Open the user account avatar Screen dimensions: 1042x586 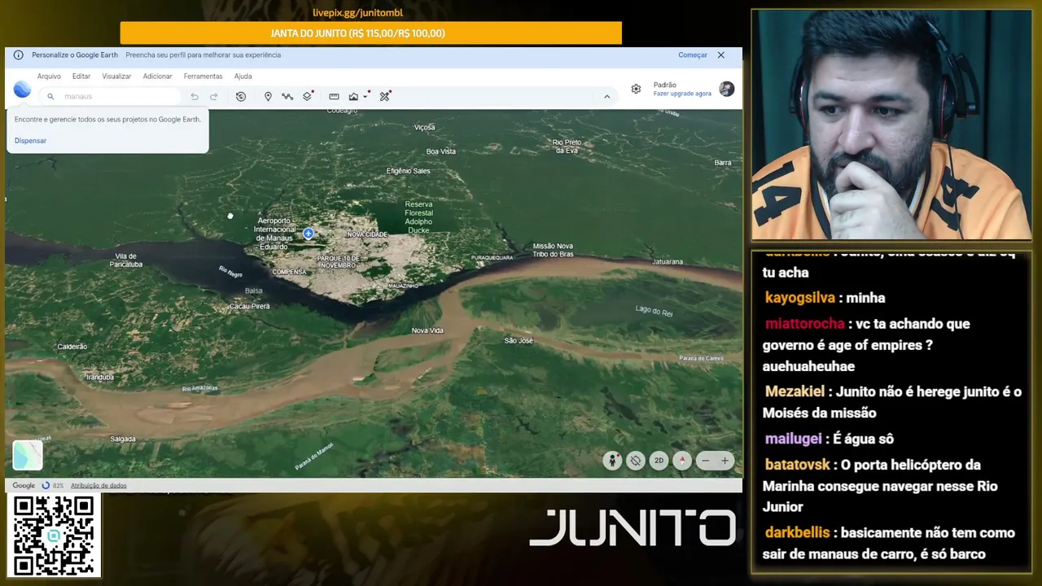(727, 89)
